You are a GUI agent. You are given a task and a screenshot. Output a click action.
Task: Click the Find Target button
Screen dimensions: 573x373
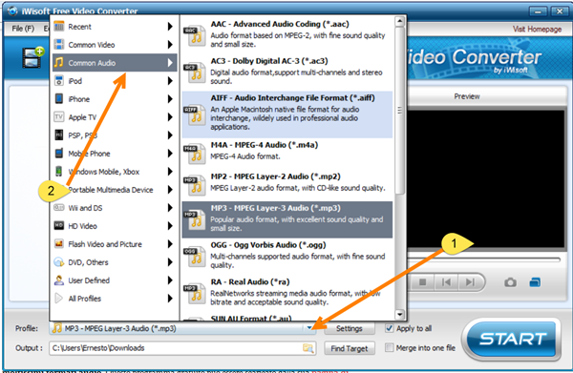pos(349,348)
